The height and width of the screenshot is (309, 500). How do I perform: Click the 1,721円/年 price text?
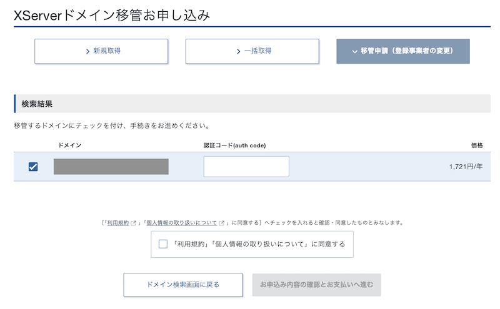pyautogui.click(x=466, y=167)
